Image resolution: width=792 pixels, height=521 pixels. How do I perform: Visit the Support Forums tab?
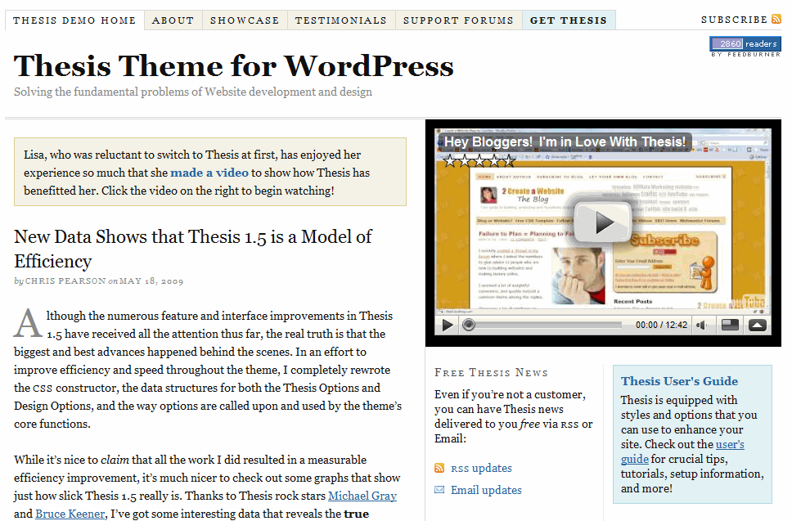pos(459,20)
